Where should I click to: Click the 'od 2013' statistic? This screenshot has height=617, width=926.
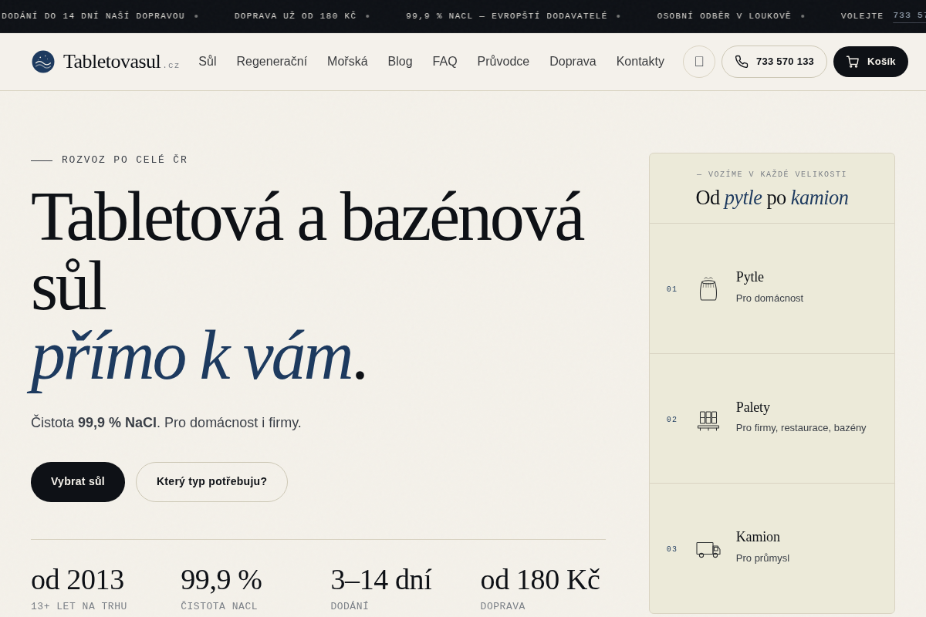[77, 580]
